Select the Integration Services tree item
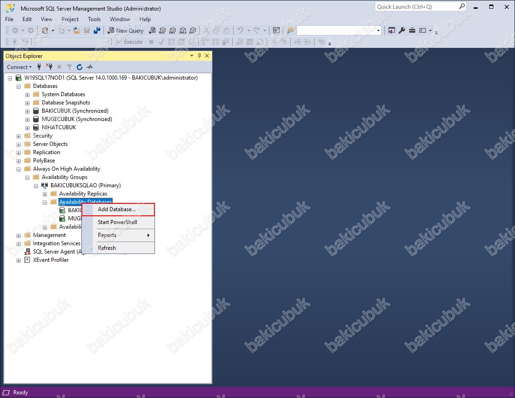The height and width of the screenshot is (398, 515). (57, 243)
